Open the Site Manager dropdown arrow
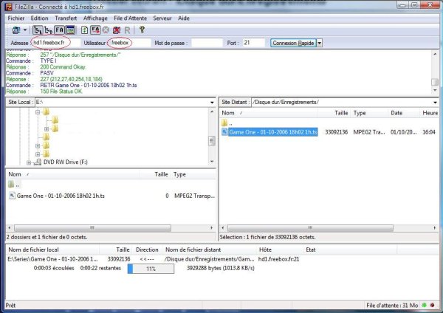443x313 pixels. point(25,30)
